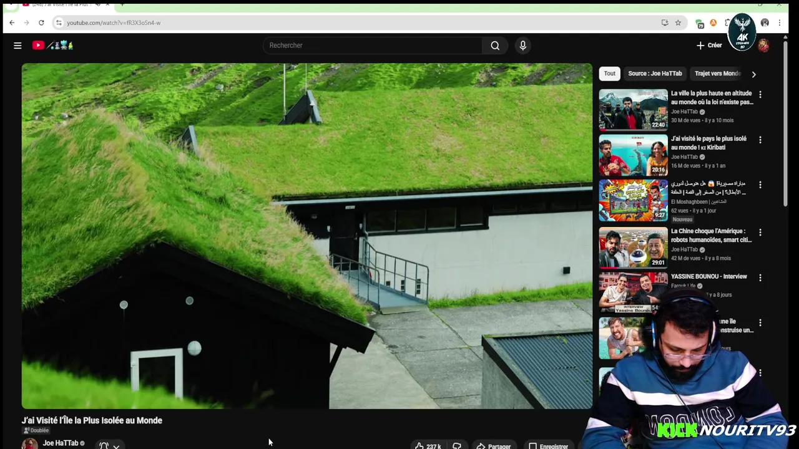This screenshot has height=449, width=799.
Task: Open the browser three-dot menu
Action: tap(780, 22)
